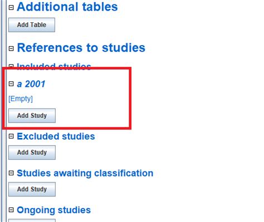Select Studies awaiting classification heading
The width and height of the screenshot is (264, 222).
pyautogui.click(x=85, y=173)
